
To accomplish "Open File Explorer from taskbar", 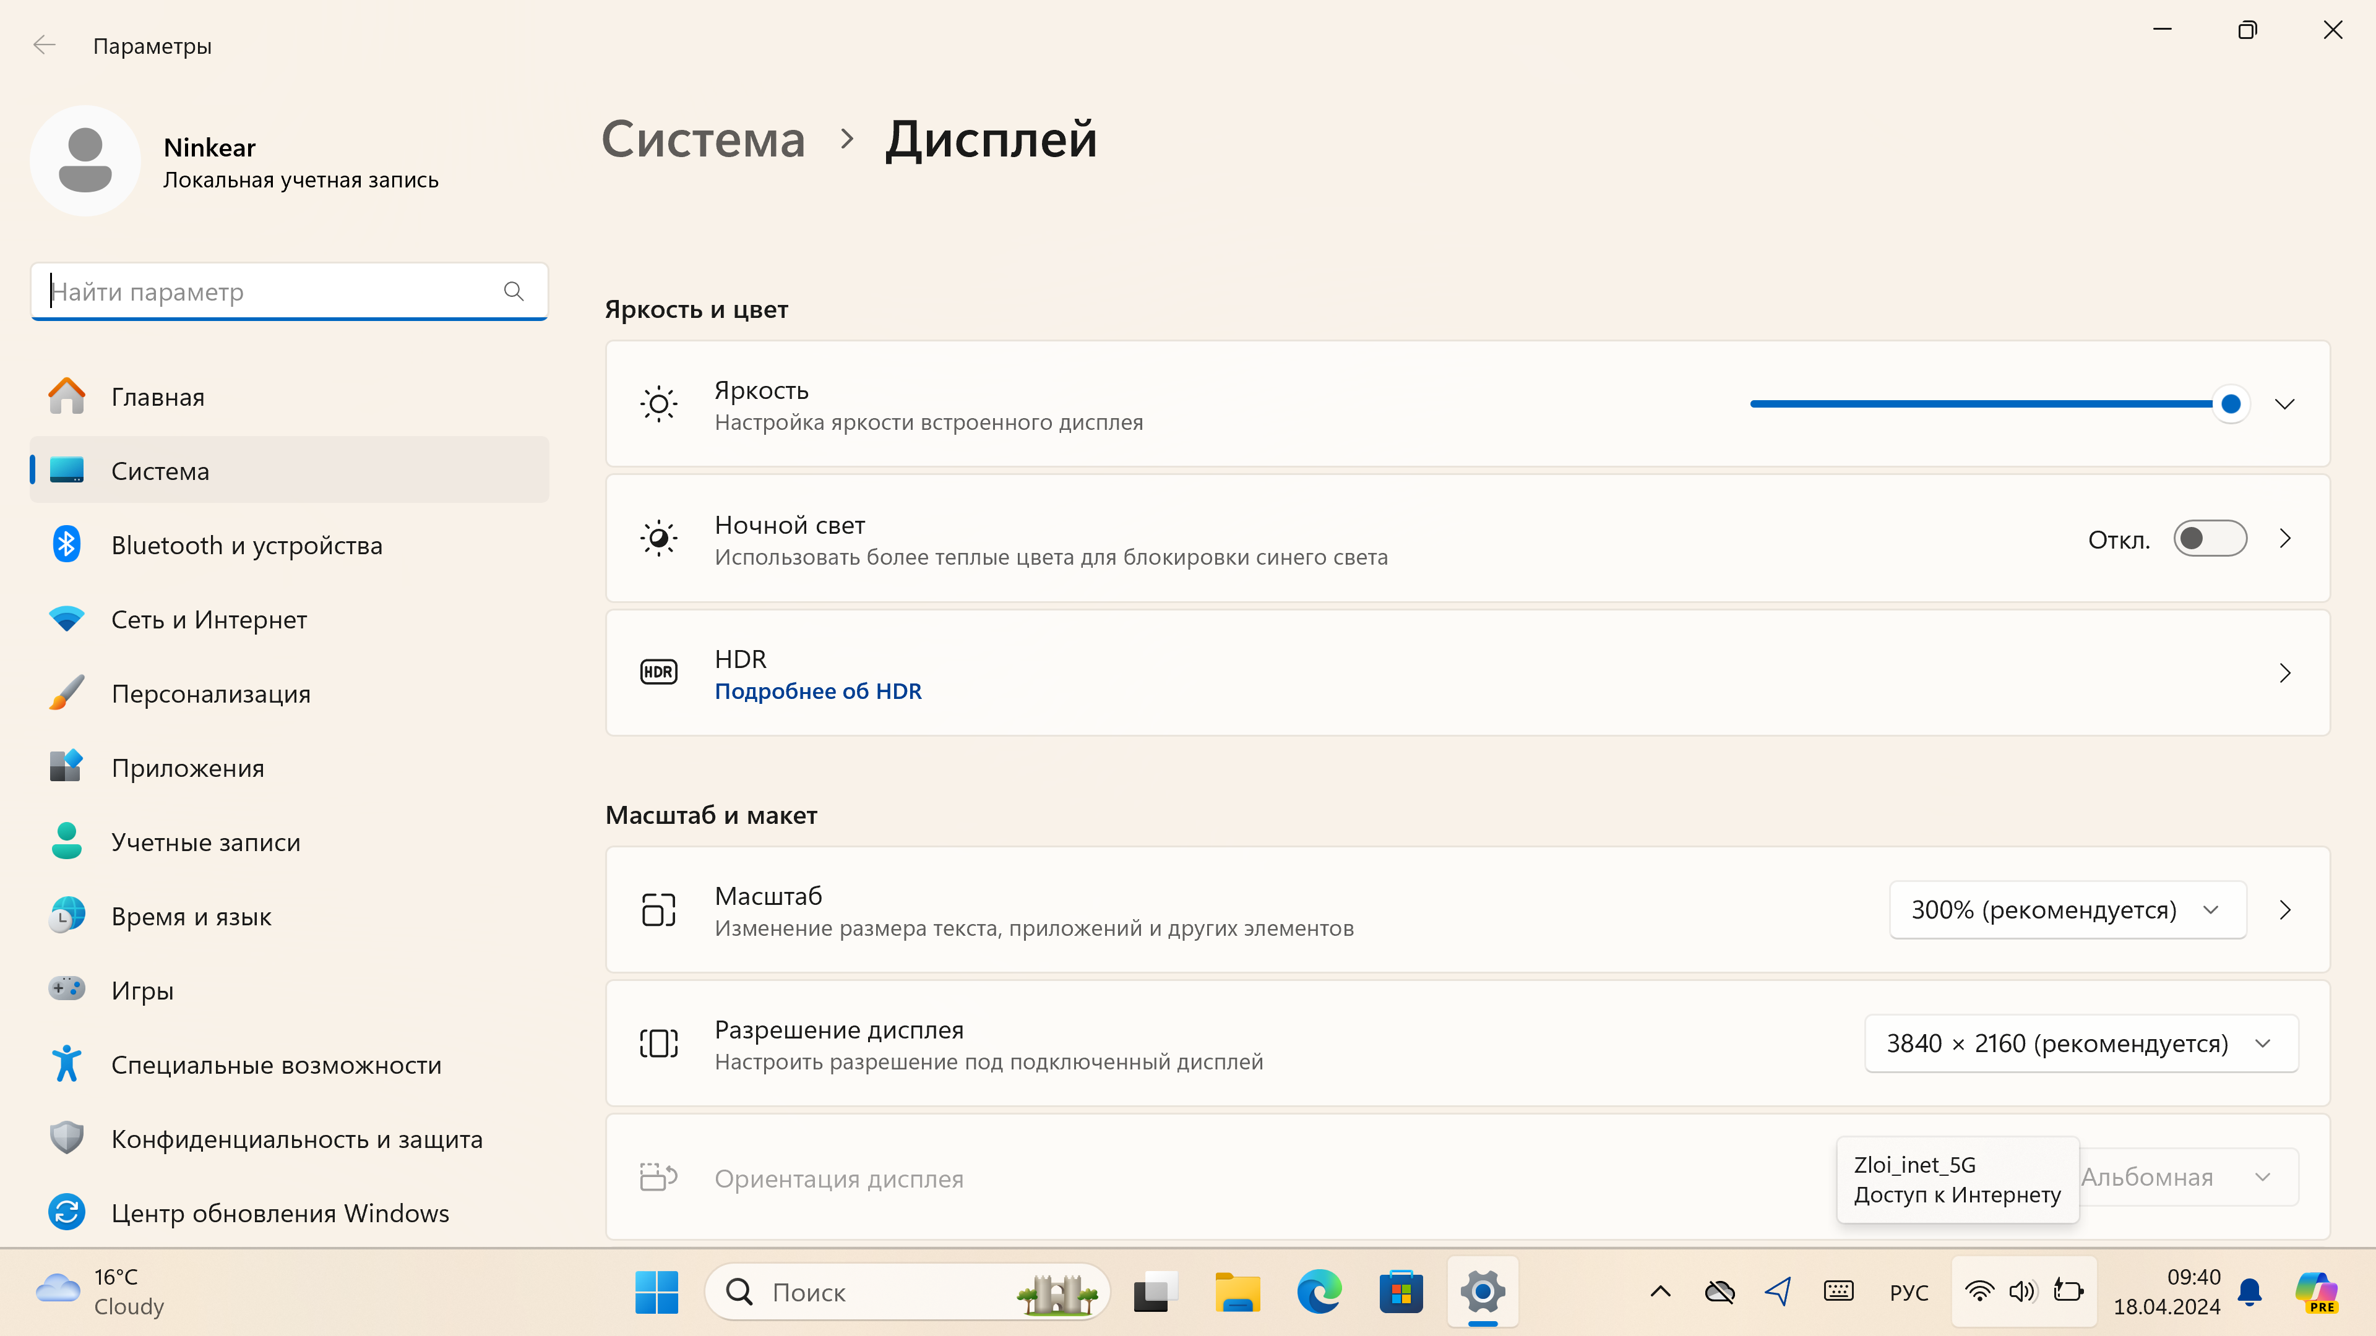I will click(1237, 1291).
